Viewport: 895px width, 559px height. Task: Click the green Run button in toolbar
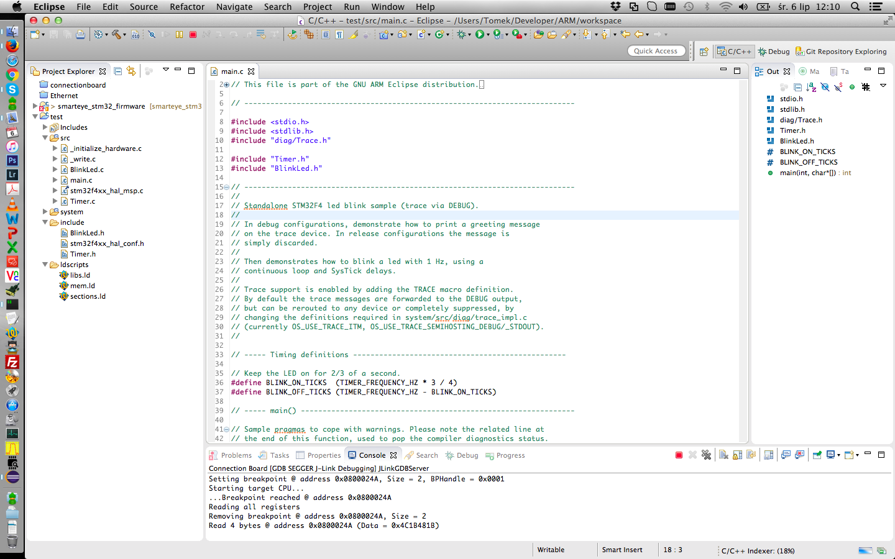click(480, 35)
